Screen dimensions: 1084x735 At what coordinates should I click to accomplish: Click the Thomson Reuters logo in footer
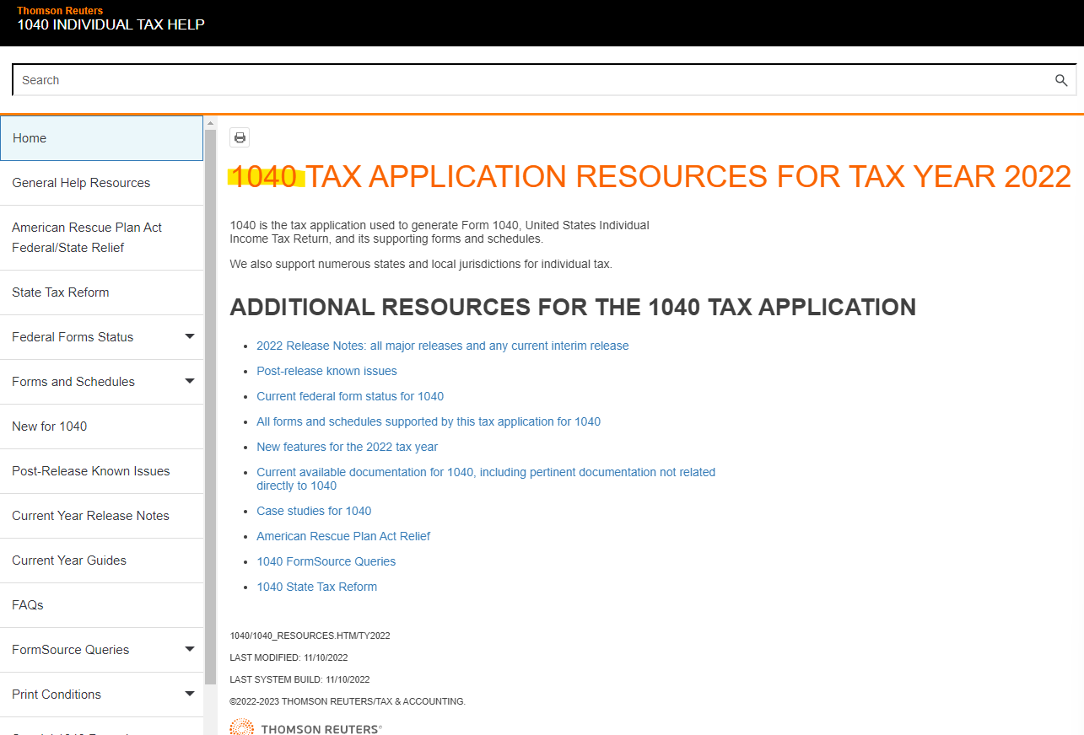(x=305, y=728)
